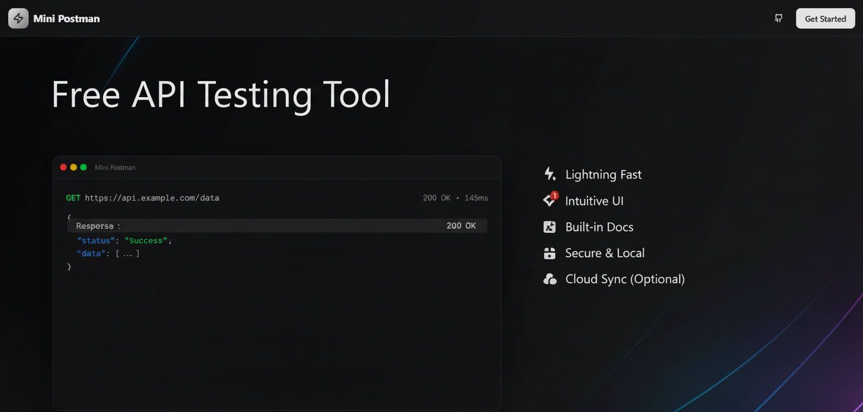Click the 'Secure & Local' feature text

[604, 253]
